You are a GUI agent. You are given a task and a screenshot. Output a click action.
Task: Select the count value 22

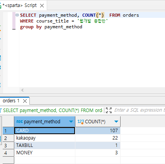pos(98,138)
